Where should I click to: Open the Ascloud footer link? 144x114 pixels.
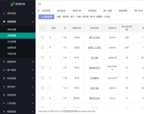click(x=58, y=111)
